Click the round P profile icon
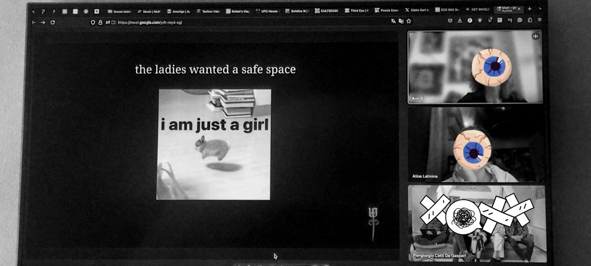The image size is (591, 266). [x=470, y=21]
